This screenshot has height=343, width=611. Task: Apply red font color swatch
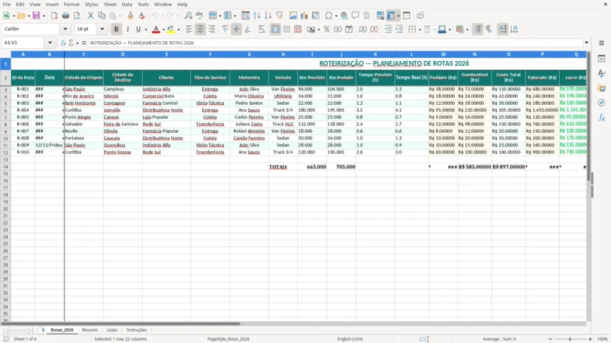tap(156, 29)
